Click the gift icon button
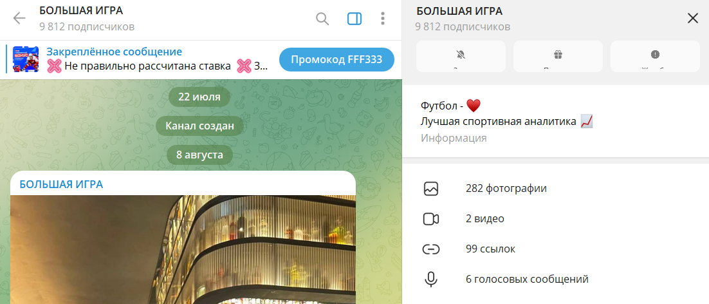709x304 pixels. pos(558,56)
